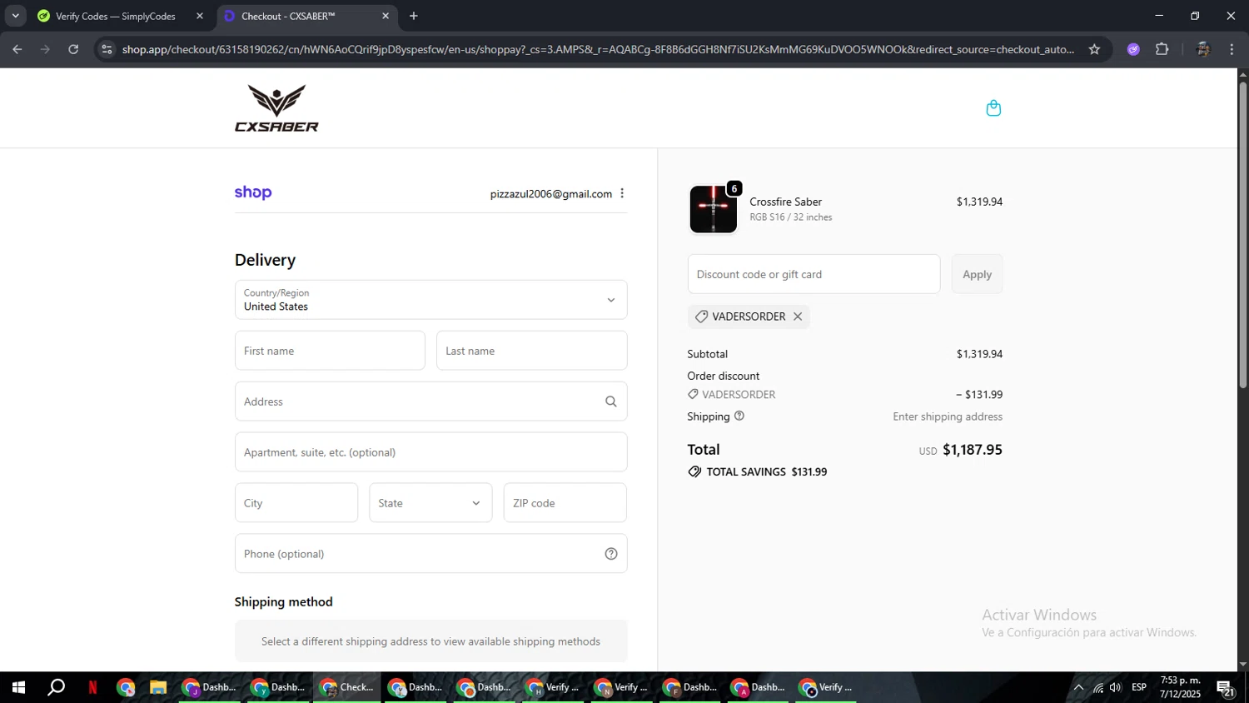Click the Subtotal amount $1,319.94
This screenshot has height=703, width=1249.
(x=979, y=354)
